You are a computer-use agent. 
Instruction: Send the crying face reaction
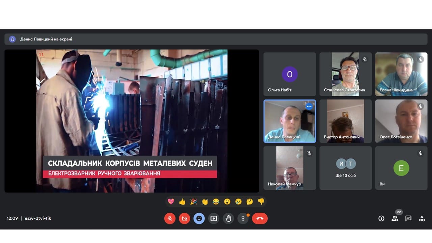tap(239, 201)
